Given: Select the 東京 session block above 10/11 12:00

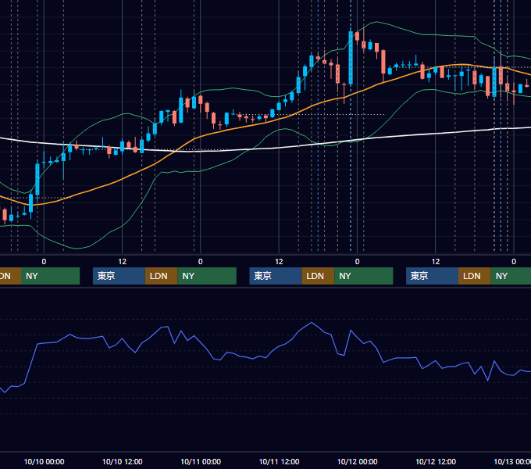Looking at the screenshot, I should (276, 276).
